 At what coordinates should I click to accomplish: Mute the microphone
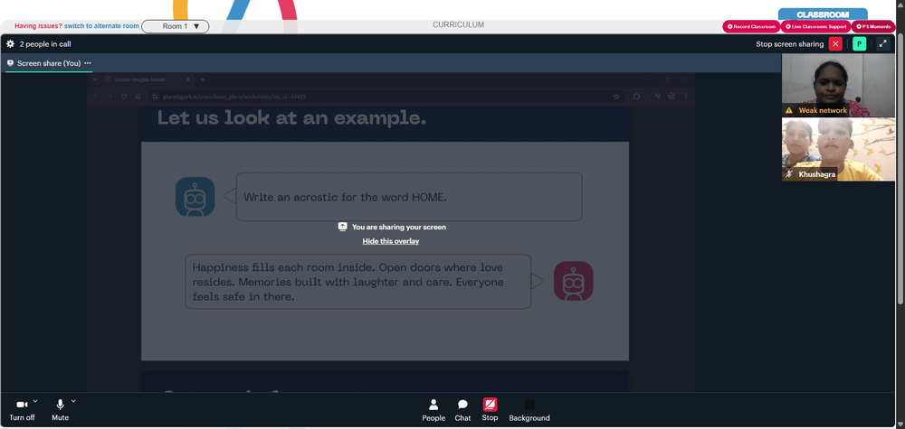pos(60,409)
